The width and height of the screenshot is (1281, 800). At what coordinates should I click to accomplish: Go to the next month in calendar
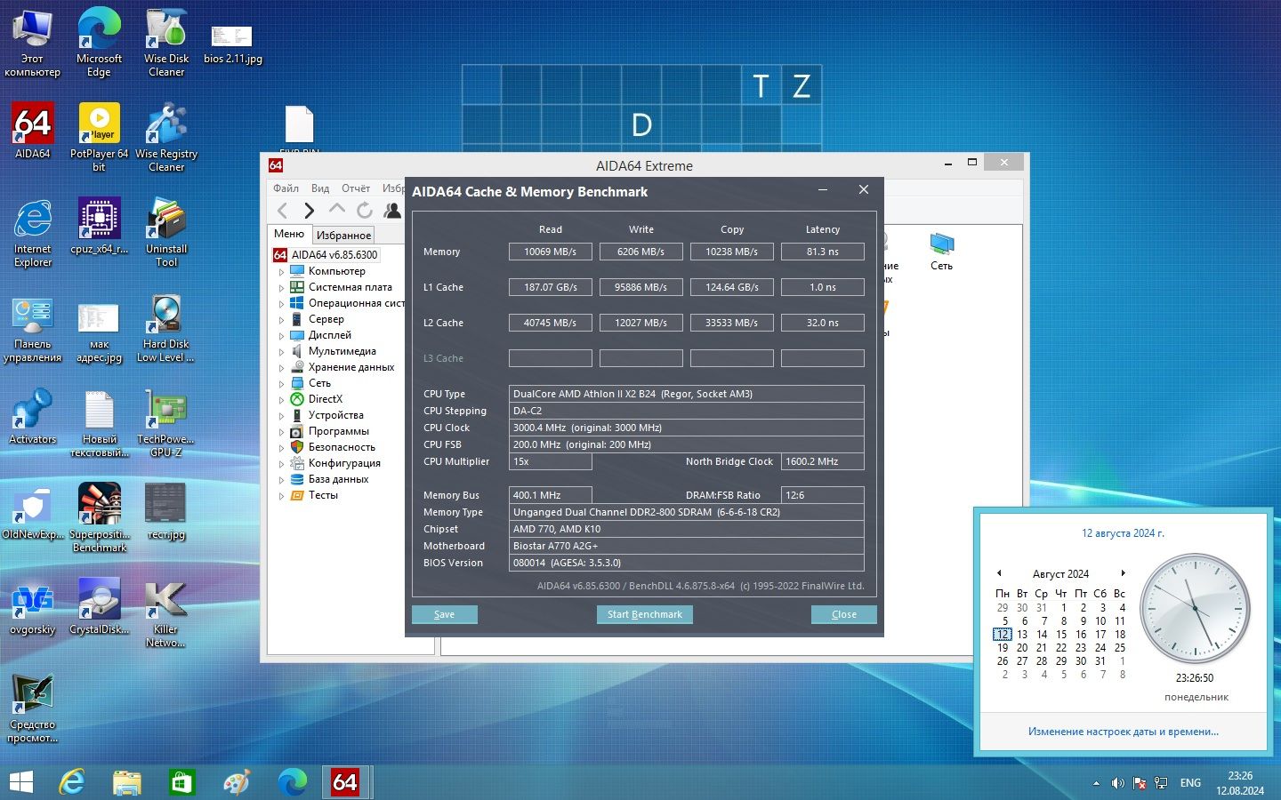click(1124, 573)
